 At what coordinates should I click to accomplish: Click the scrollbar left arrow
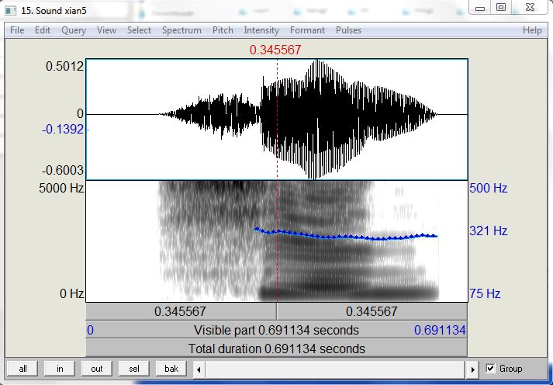[199, 369]
